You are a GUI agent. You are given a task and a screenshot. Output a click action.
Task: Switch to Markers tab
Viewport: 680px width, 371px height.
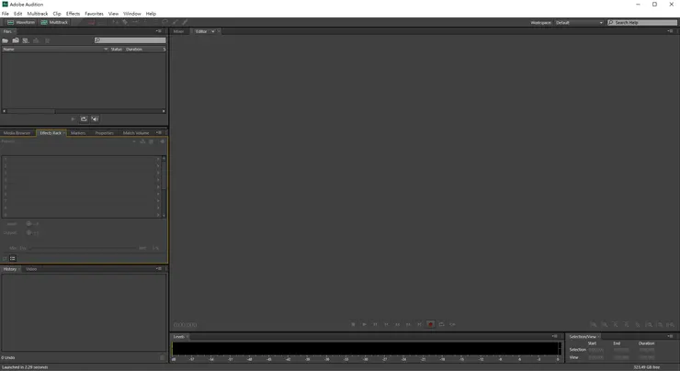tap(78, 133)
